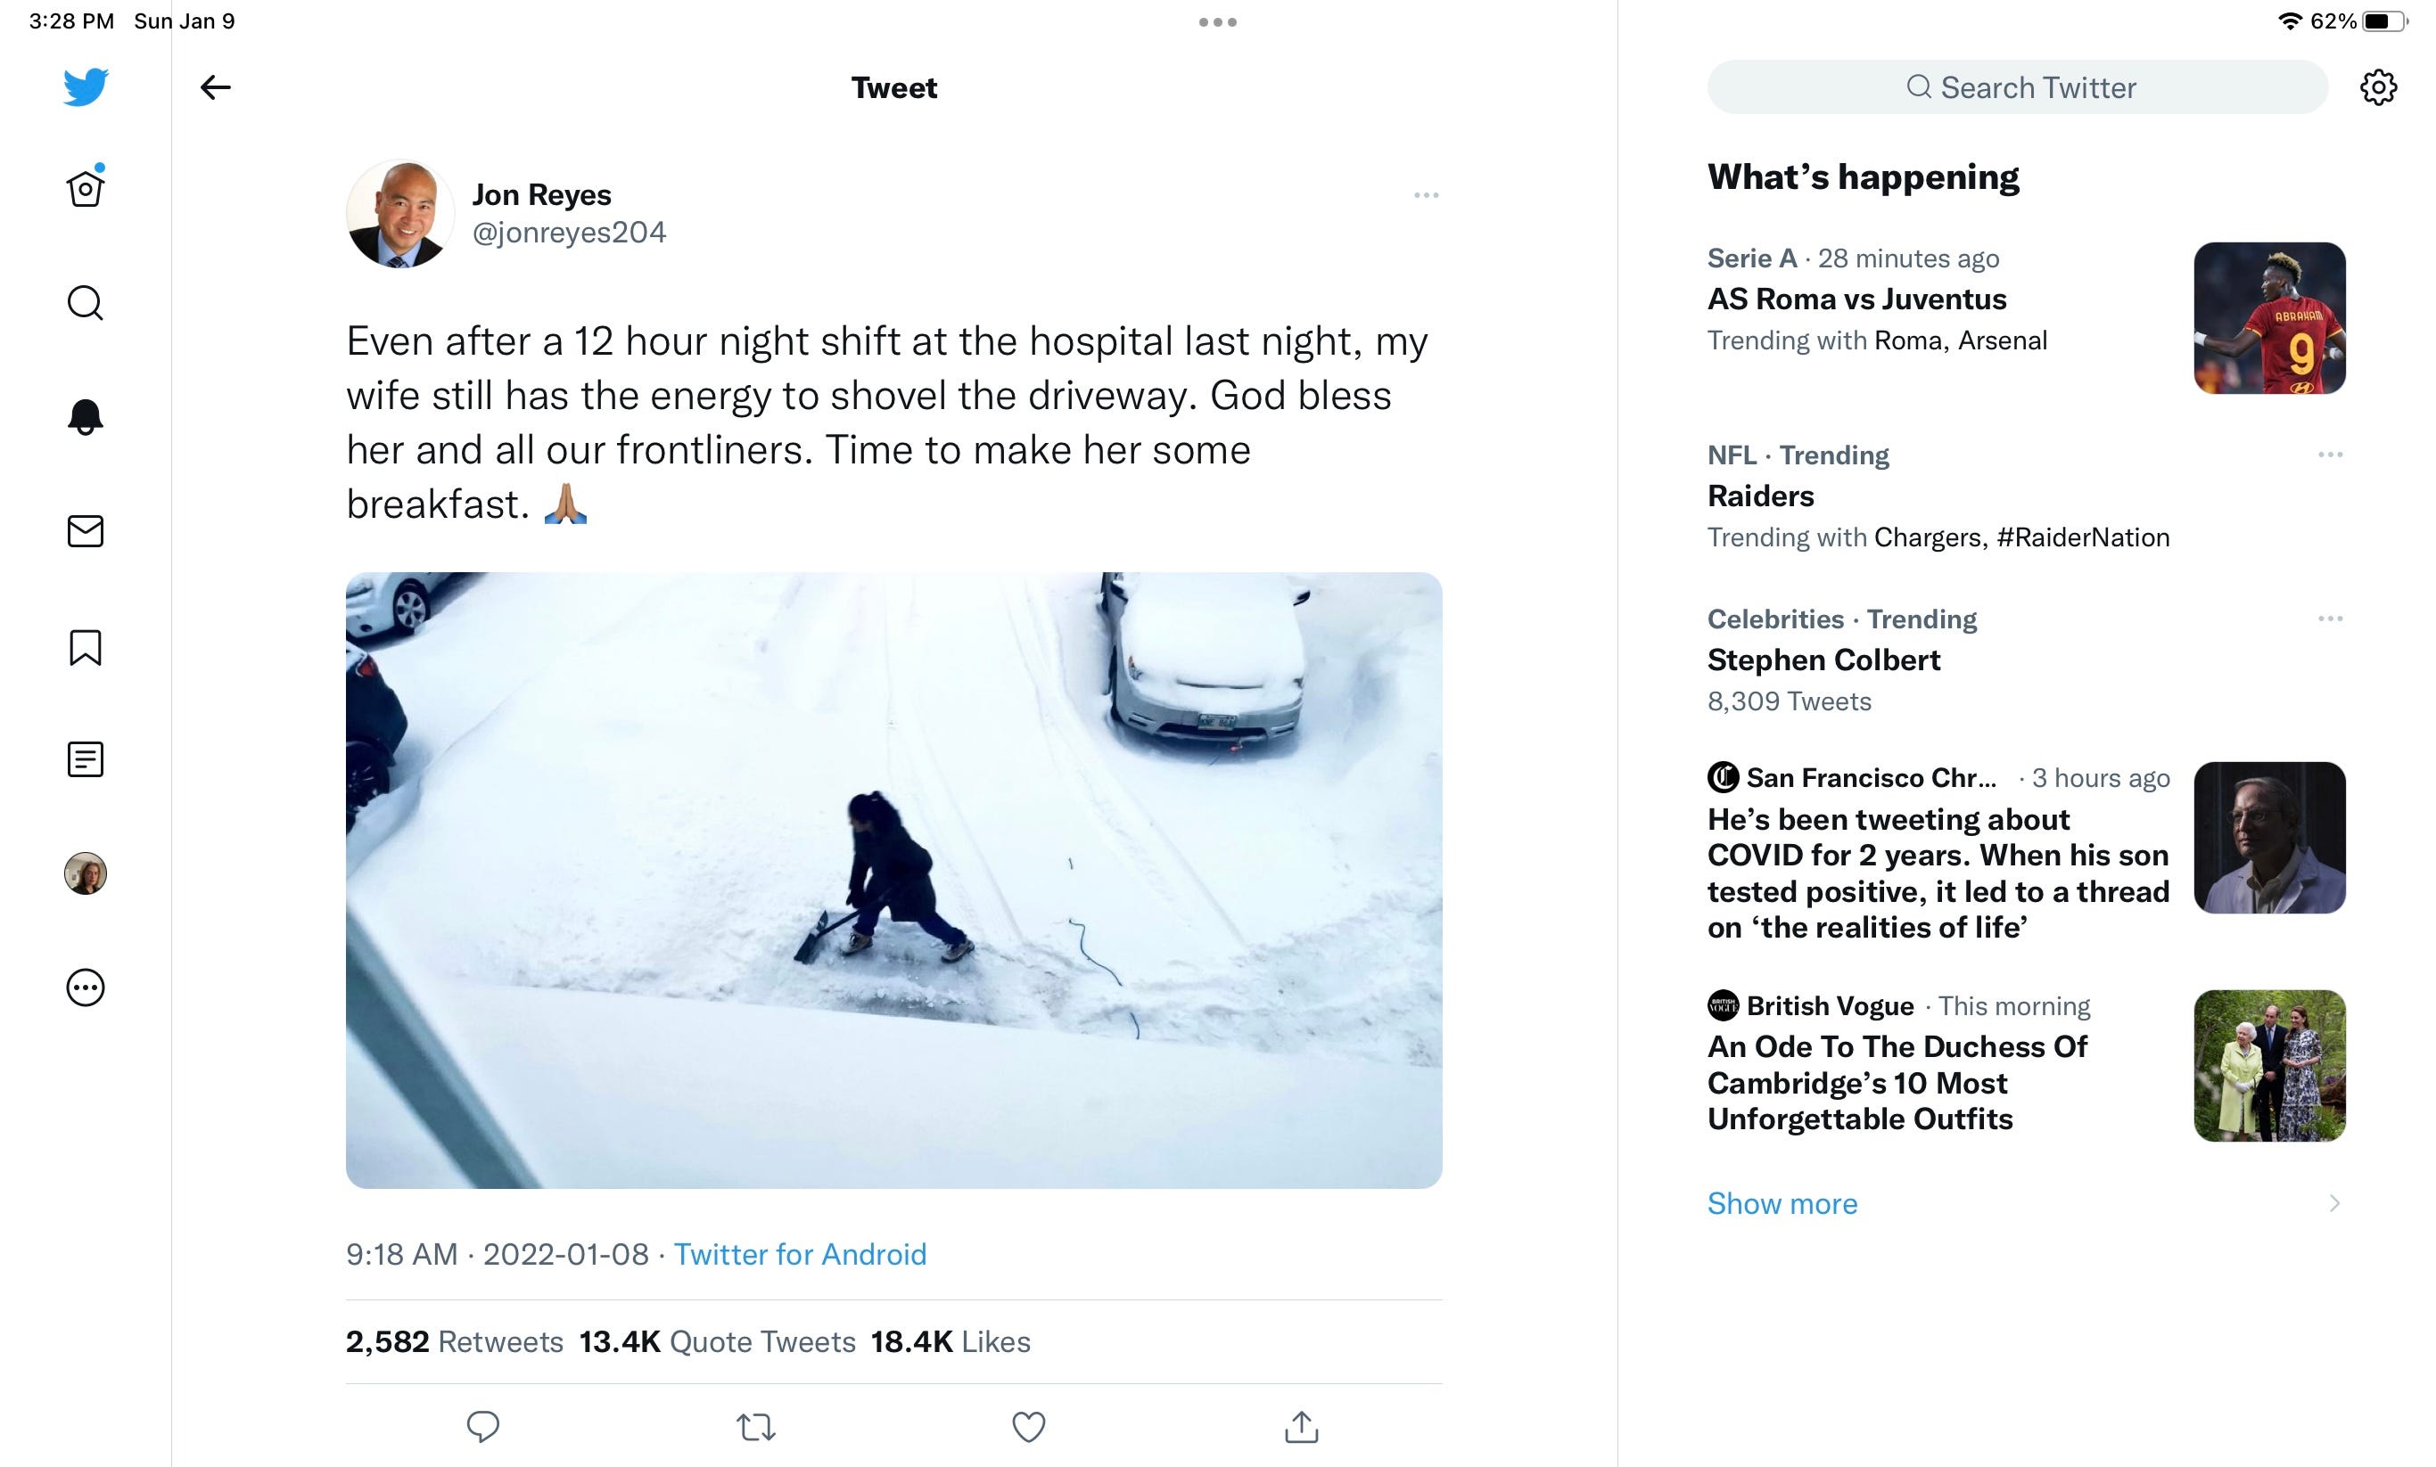The width and height of the screenshot is (2436, 1467).
Task: Open British Vogue article thumbnail
Action: tap(2270, 1066)
